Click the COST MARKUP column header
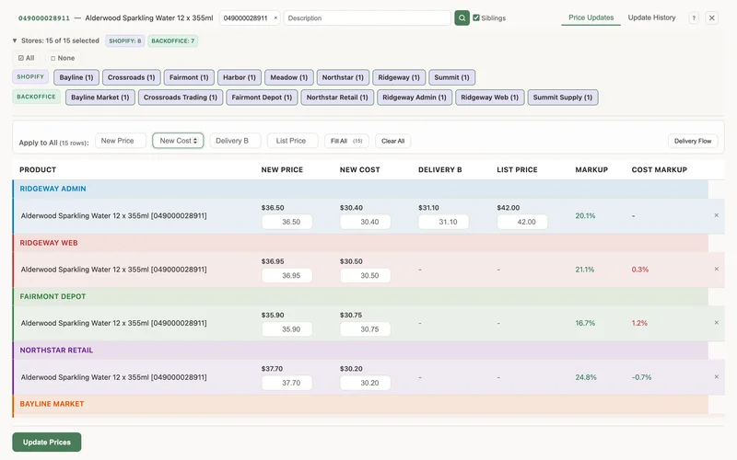 pos(659,169)
